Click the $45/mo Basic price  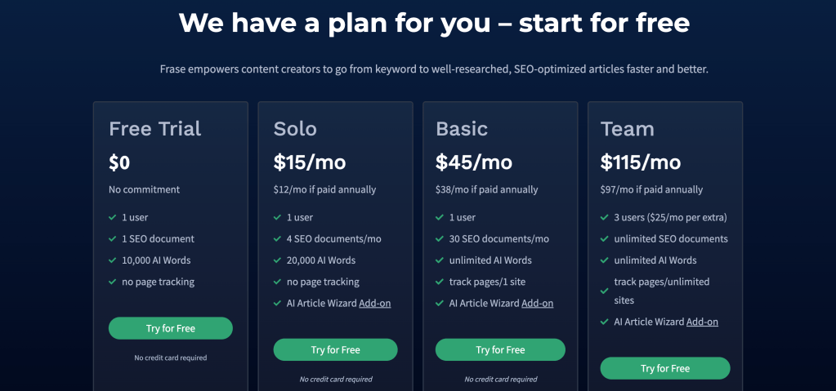coord(474,162)
